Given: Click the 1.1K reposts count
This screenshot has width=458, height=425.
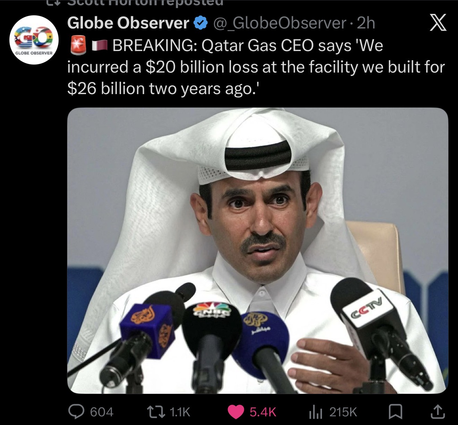Looking at the screenshot, I should [x=180, y=412].
